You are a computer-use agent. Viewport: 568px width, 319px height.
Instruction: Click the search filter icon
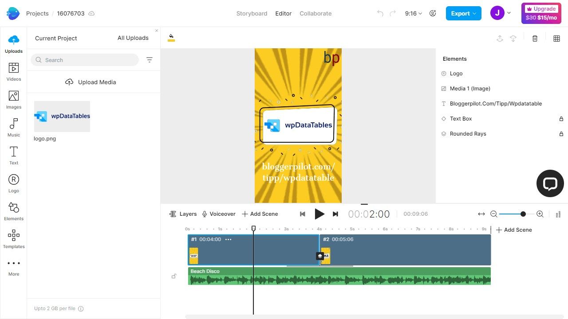click(x=150, y=60)
